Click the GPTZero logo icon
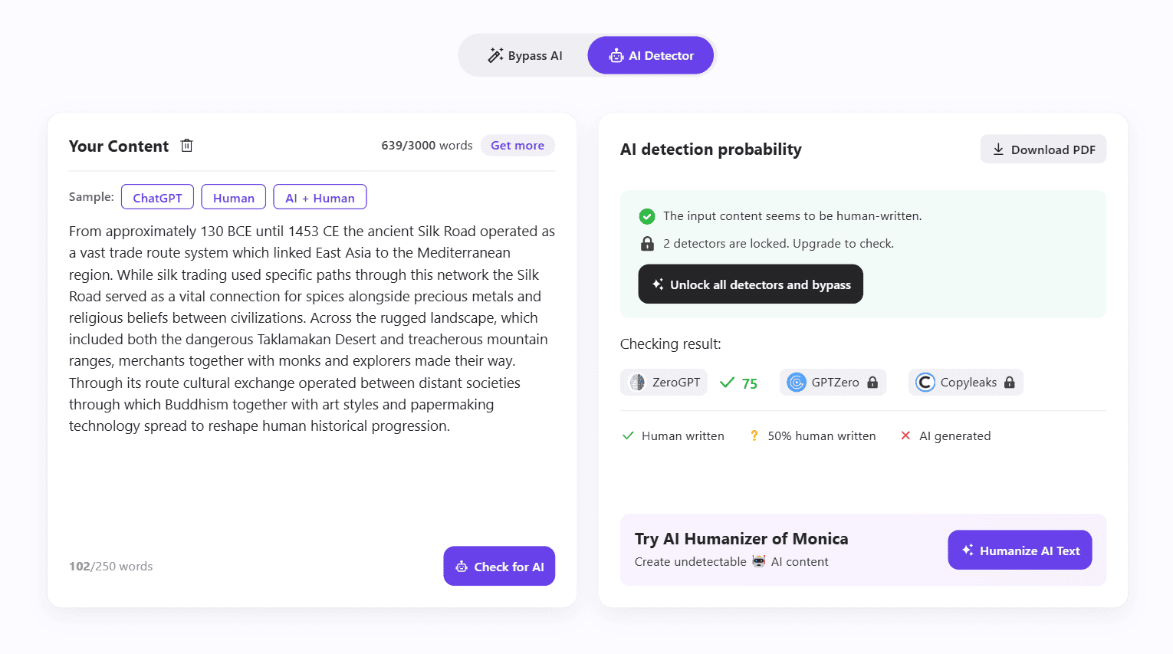Viewport: 1173px width, 654px height. click(797, 383)
